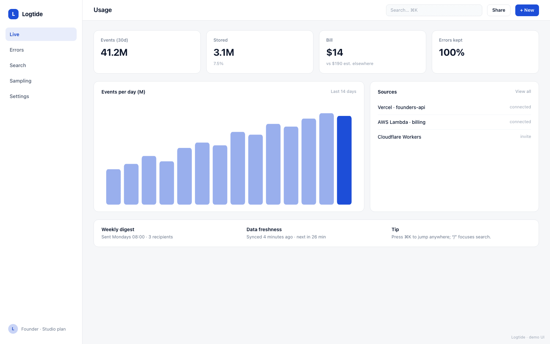Click the Stored 3.1M card
The height and width of the screenshot is (344, 550).
(x=260, y=52)
